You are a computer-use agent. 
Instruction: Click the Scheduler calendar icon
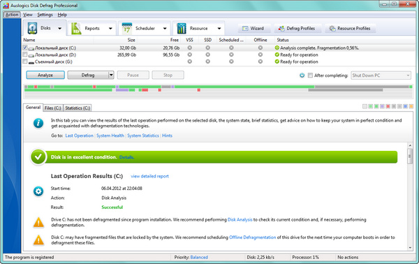tap(126, 29)
